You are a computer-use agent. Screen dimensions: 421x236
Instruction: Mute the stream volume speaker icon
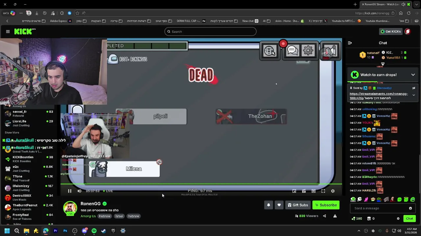(79, 191)
